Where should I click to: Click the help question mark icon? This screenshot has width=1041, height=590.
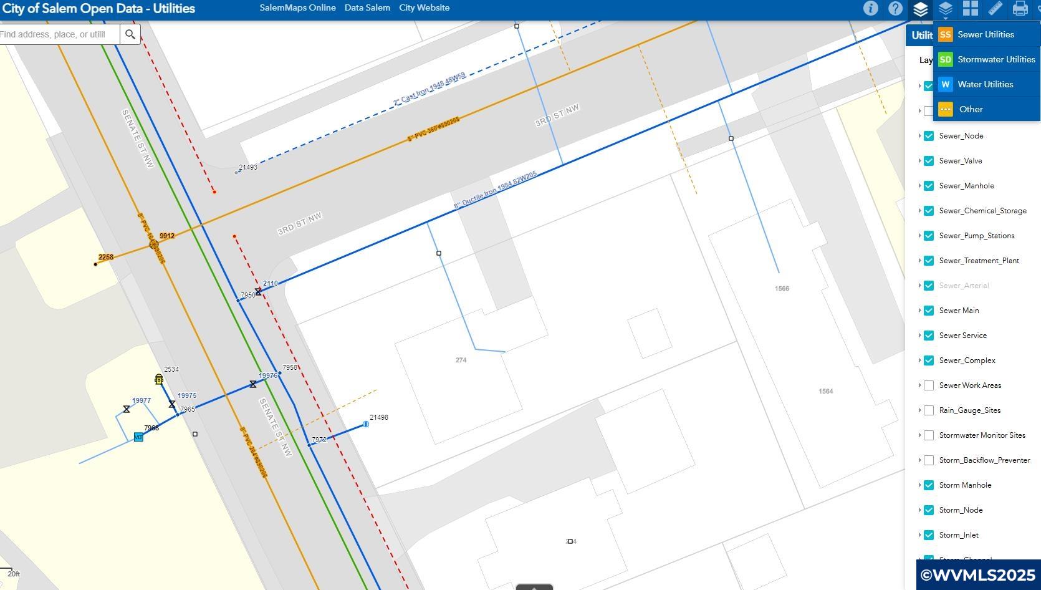pos(895,9)
